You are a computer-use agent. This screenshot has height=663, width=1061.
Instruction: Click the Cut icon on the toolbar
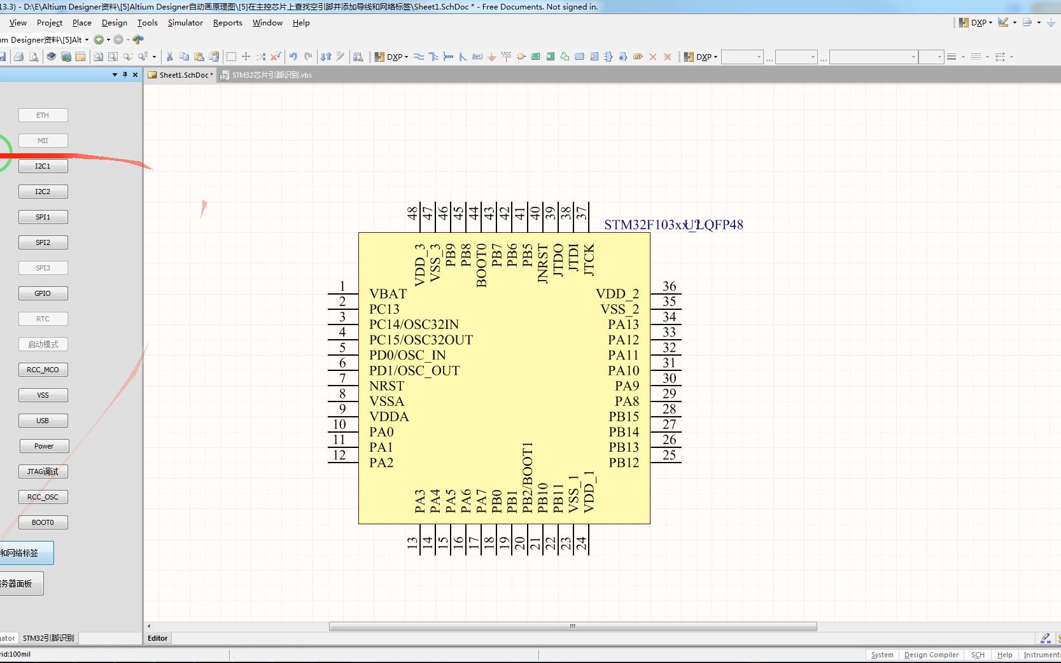[169, 57]
